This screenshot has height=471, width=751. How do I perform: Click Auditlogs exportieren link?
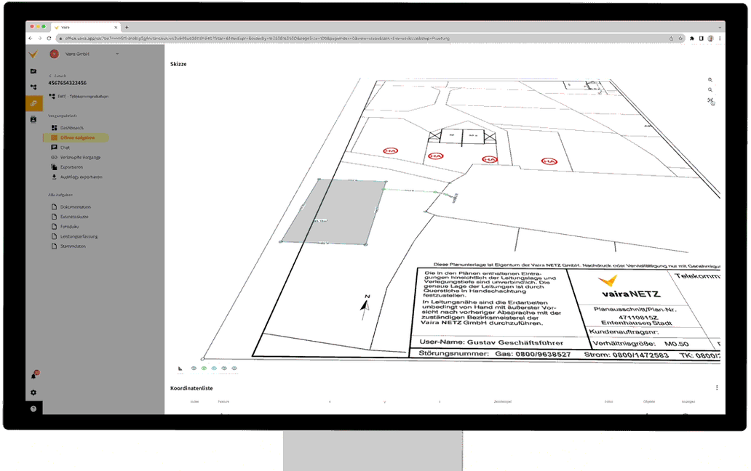coord(80,177)
